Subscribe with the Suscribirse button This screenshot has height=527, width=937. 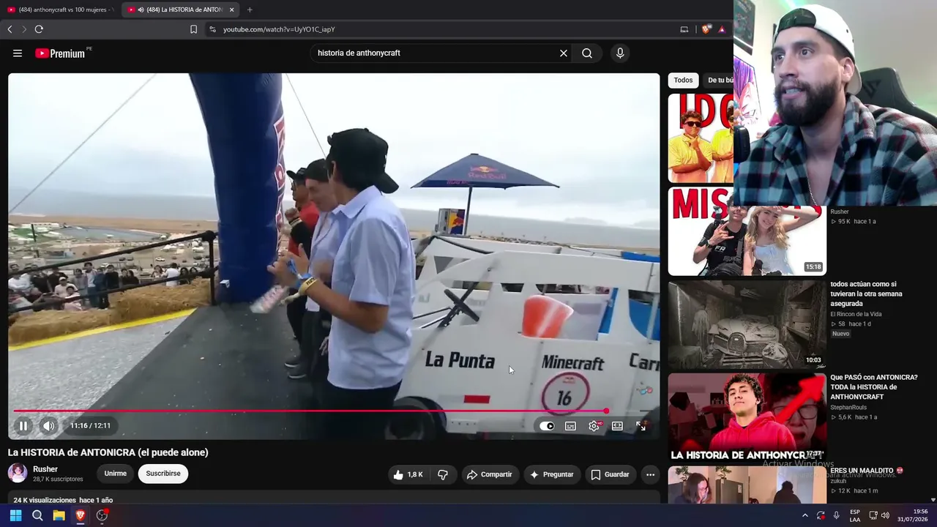click(163, 474)
